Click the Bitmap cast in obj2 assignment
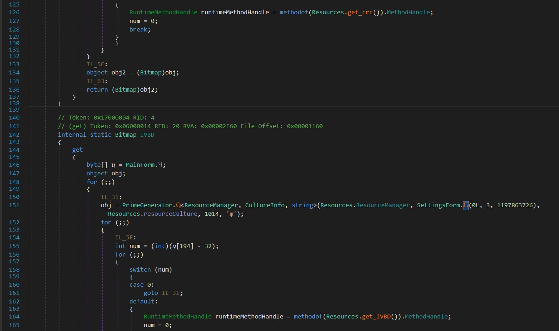This screenshot has height=331, width=559. click(x=151, y=73)
